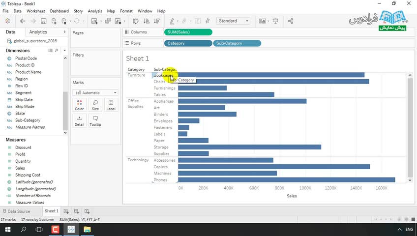Click Detail on the Marks card
This screenshot has width=417, height=236.
[x=79, y=121]
